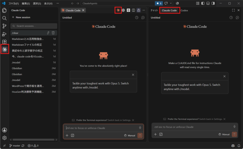Open slash commands in right prompt box

161,134
